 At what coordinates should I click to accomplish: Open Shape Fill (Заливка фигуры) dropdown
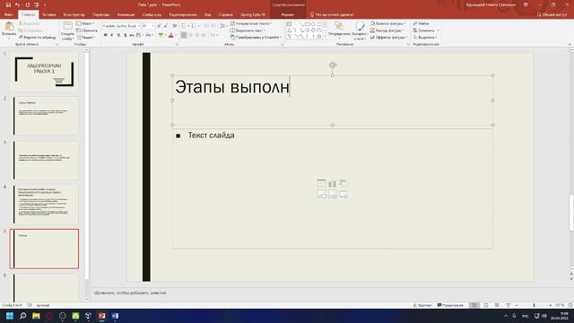click(x=387, y=23)
